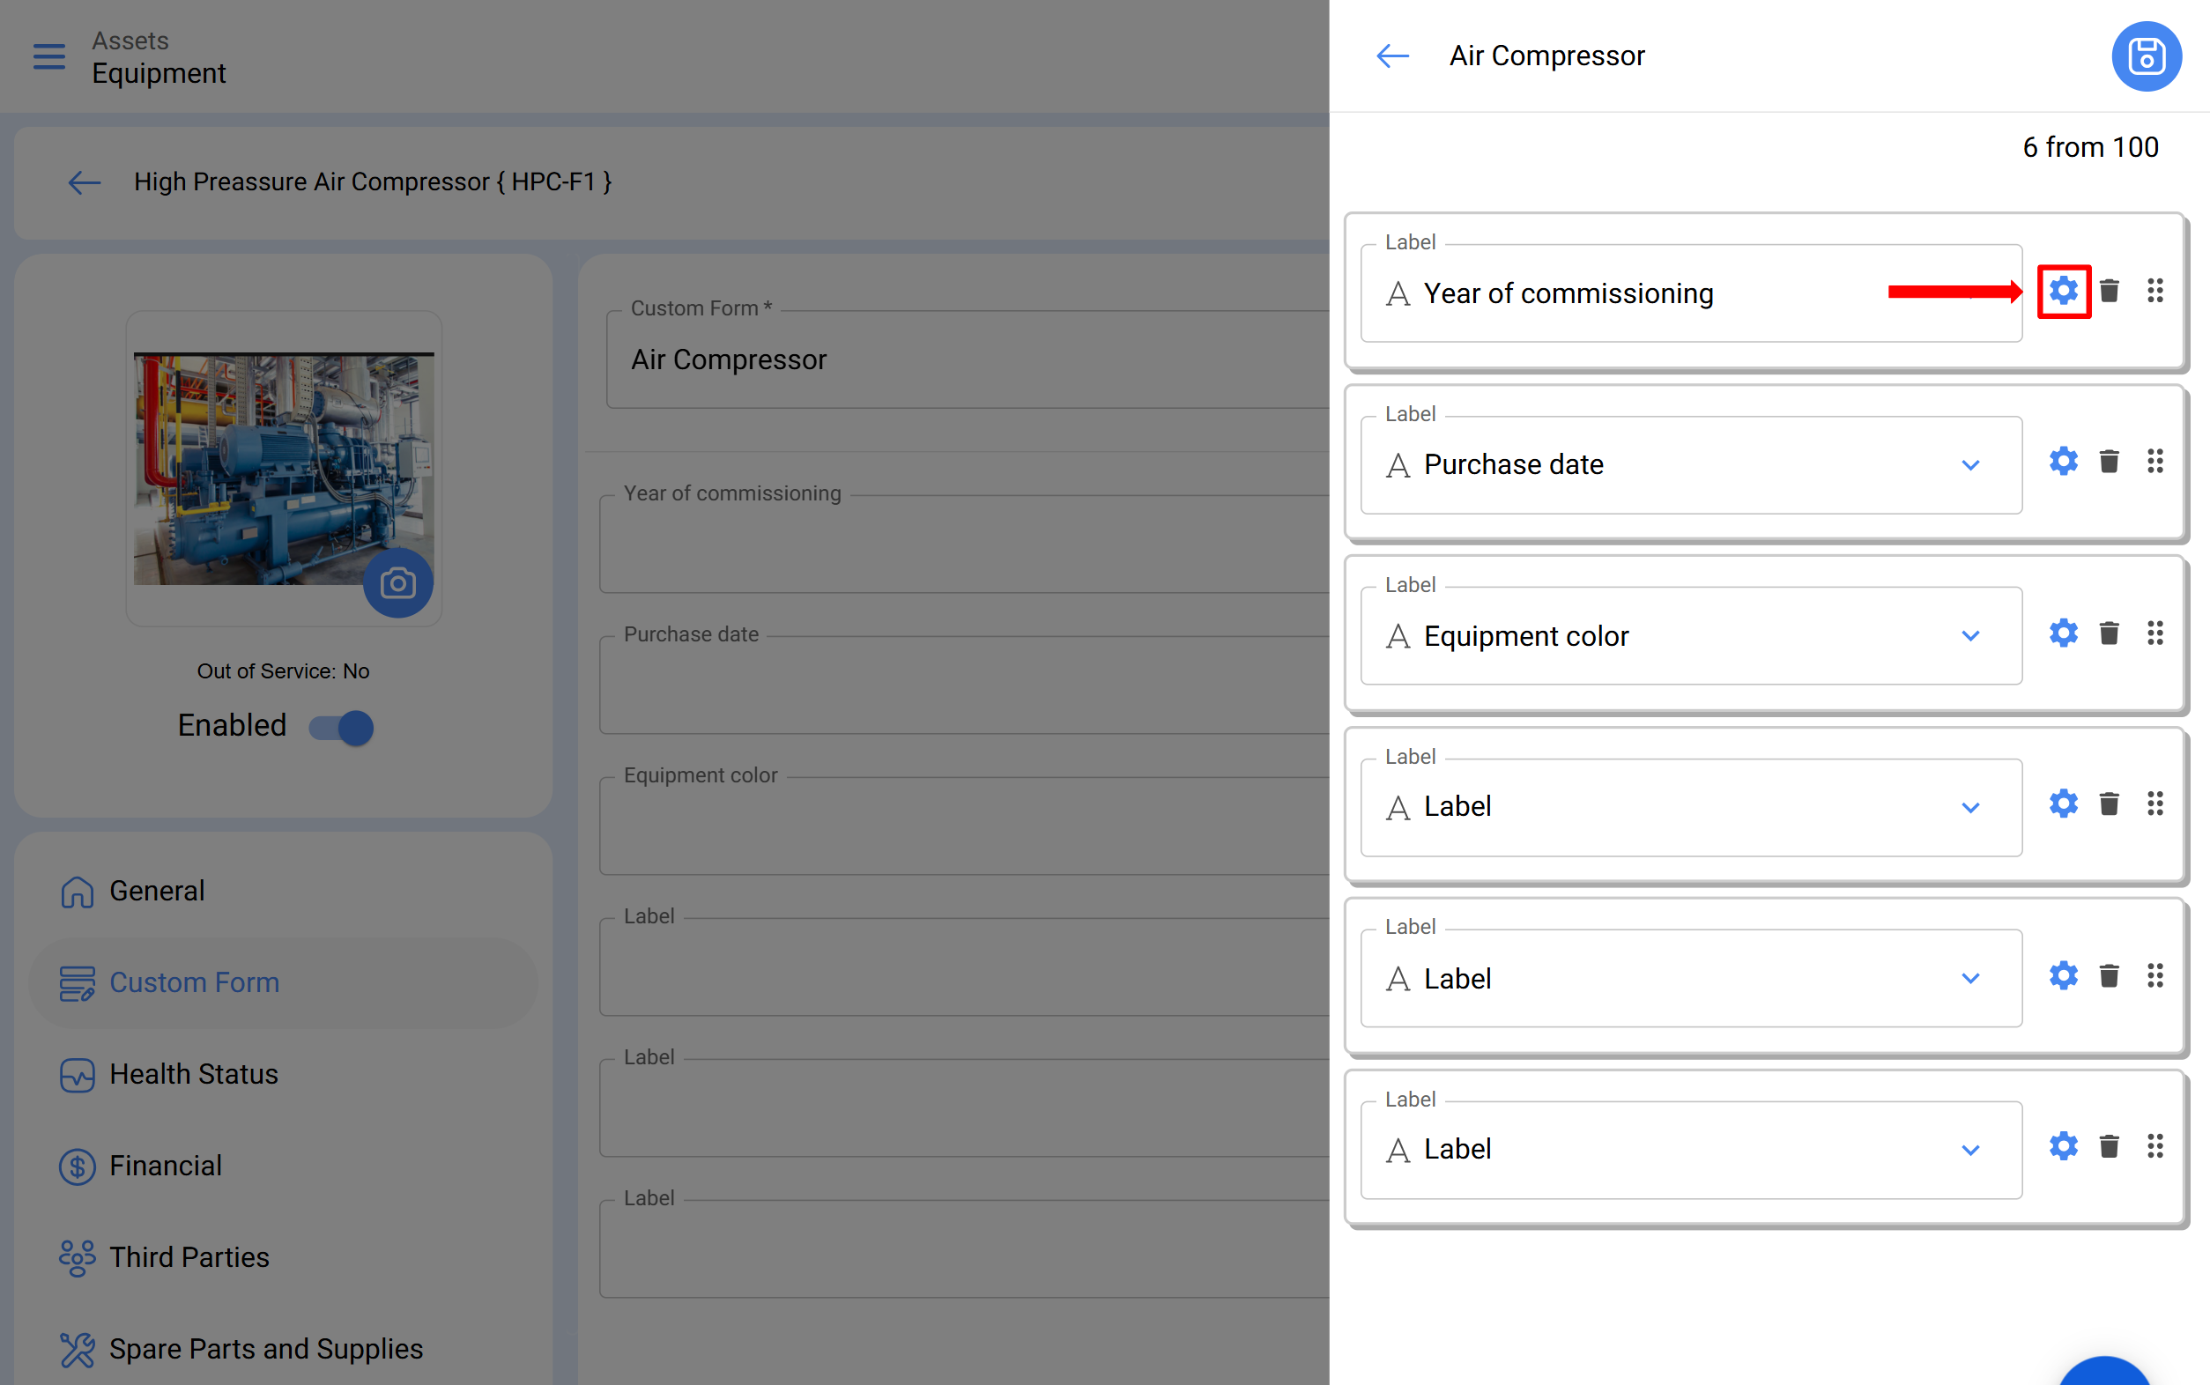Open settings gear for Purchase date field

[2063, 462]
